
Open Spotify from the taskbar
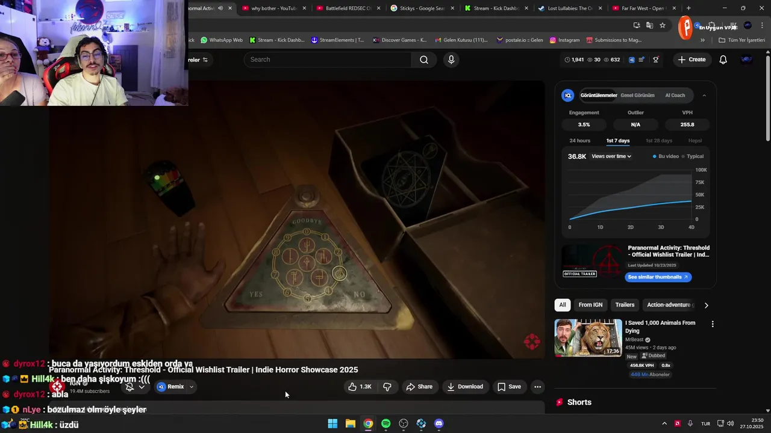pyautogui.click(x=386, y=423)
